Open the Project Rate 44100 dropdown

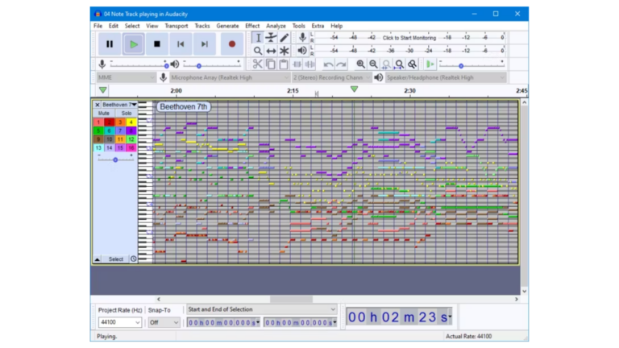click(x=120, y=322)
